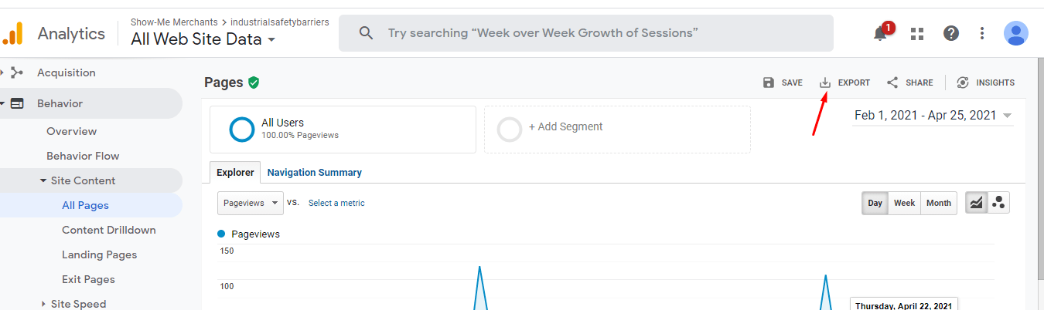1044x310 pixels.
Task: Open the Google apps grid icon
Action: tap(917, 33)
